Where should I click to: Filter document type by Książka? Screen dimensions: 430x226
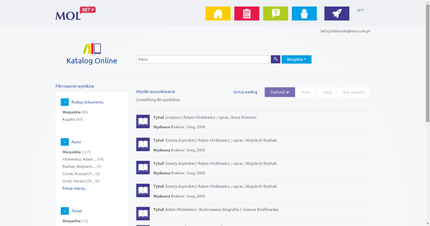69,119
